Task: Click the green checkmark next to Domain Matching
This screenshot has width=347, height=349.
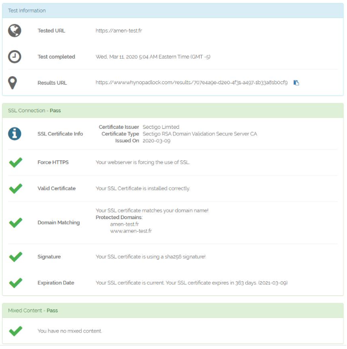Action: coord(16,223)
